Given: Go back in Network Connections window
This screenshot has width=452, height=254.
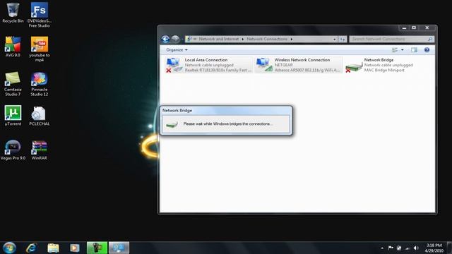Looking at the screenshot, I should tap(165, 40).
